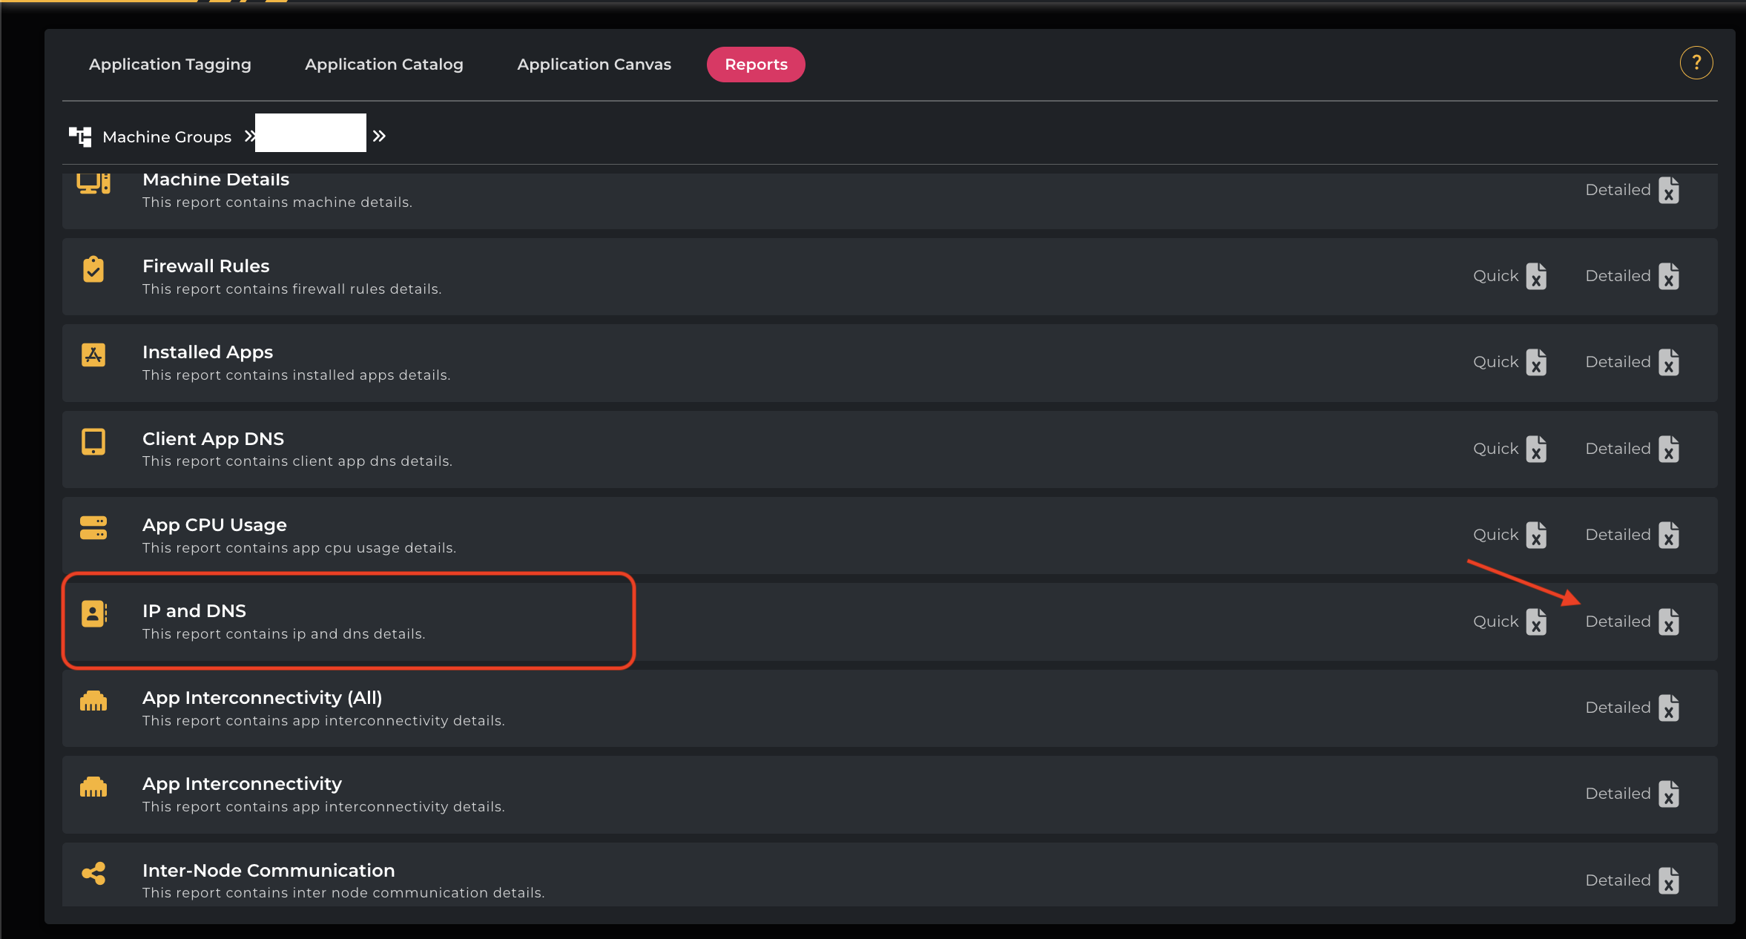
Task: Open the Application Catalog tab
Action: [x=383, y=65]
